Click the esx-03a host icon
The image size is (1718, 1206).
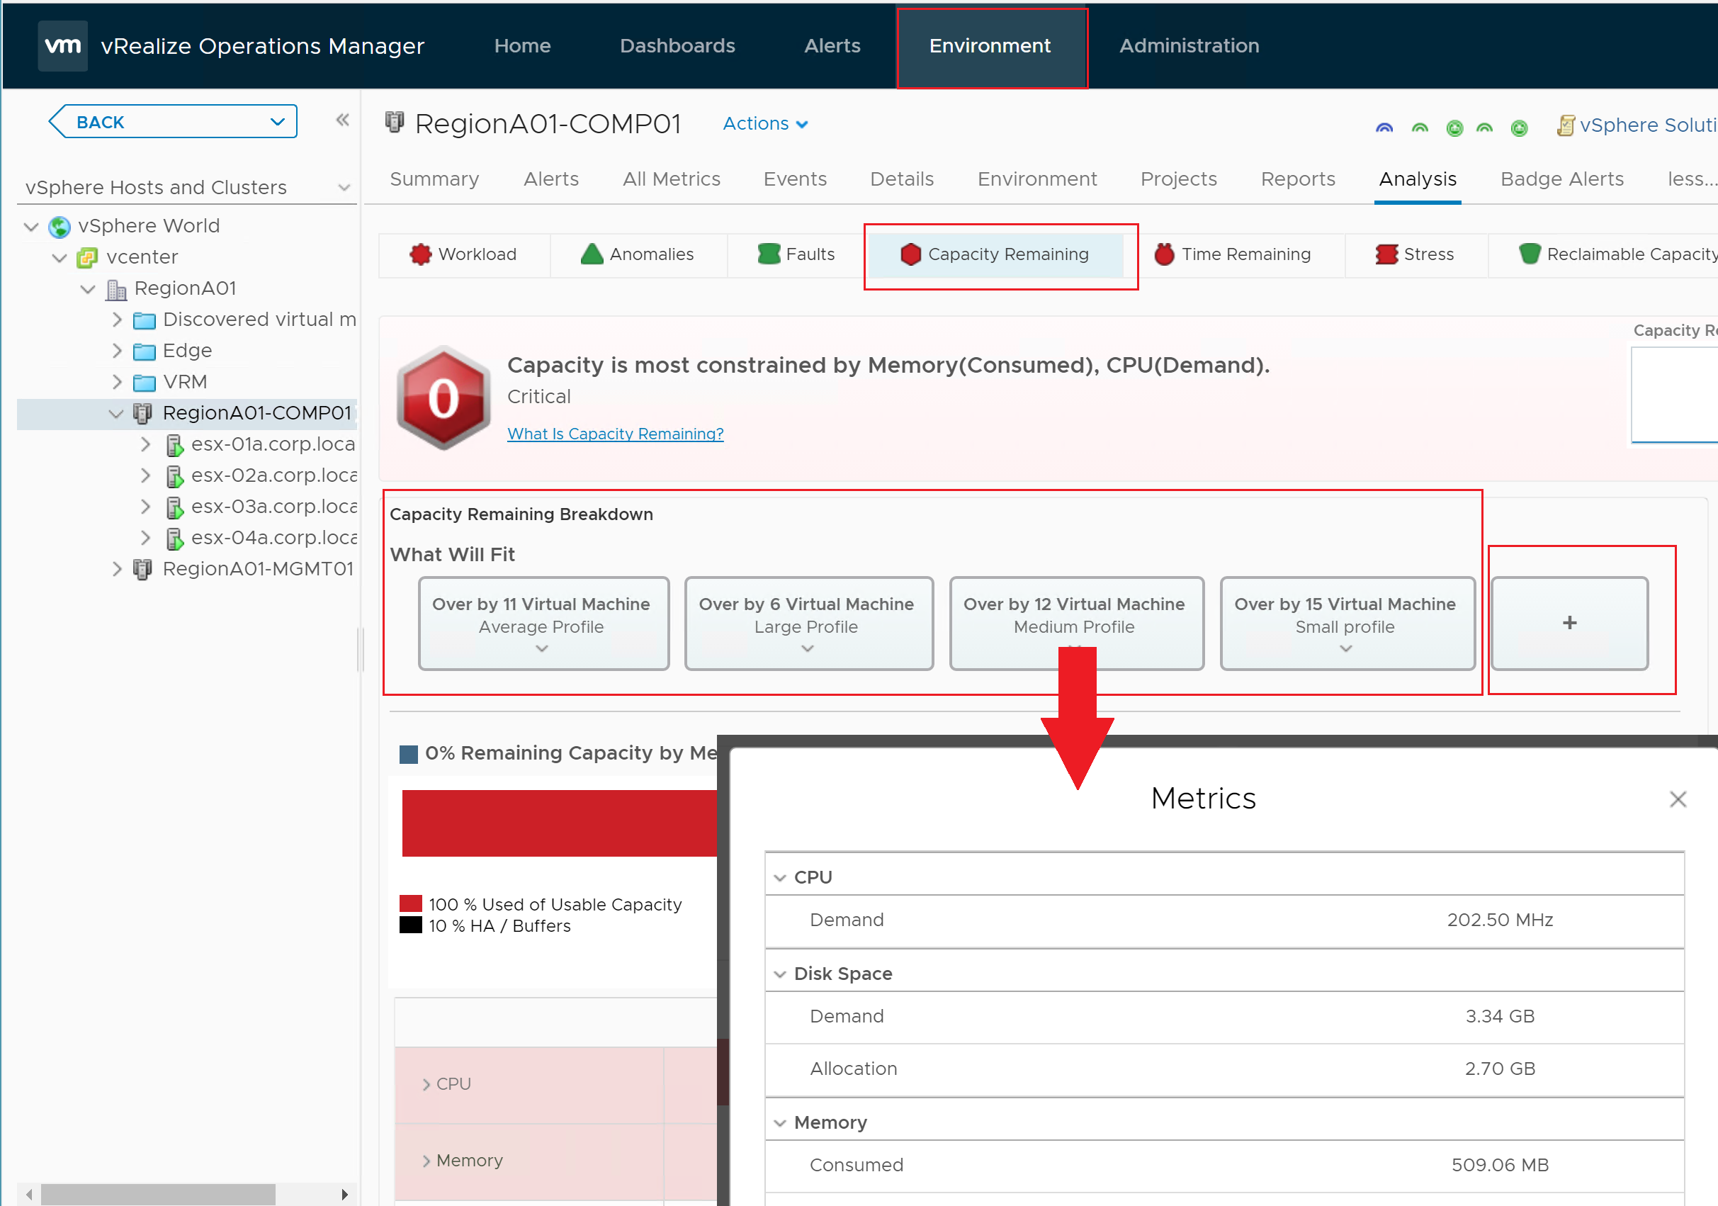[x=174, y=507]
